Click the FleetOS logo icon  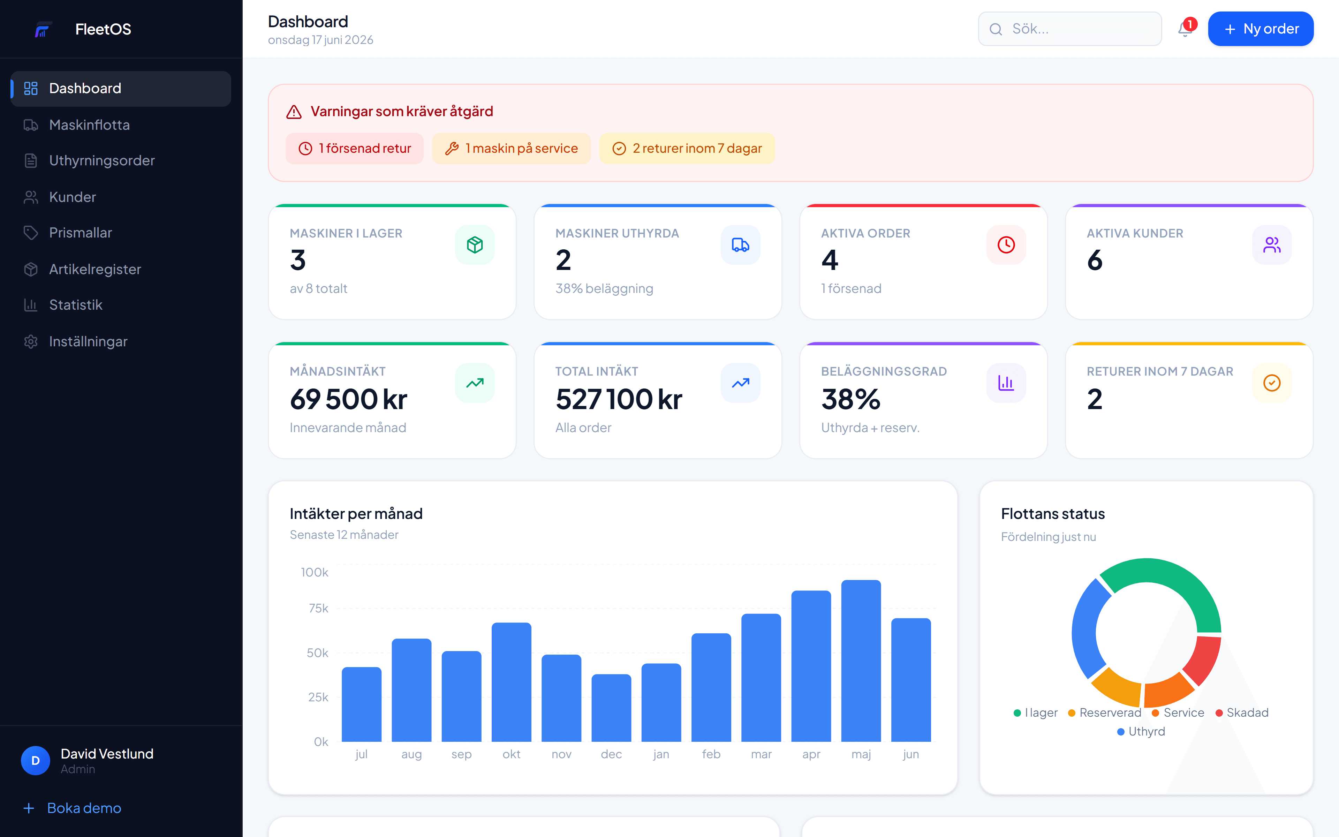[x=43, y=29]
